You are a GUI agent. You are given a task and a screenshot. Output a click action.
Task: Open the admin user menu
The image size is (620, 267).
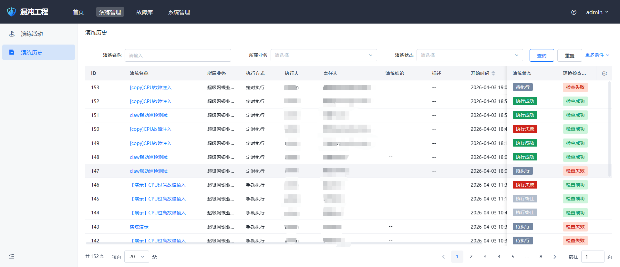pyautogui.click(x=597, y=12)
